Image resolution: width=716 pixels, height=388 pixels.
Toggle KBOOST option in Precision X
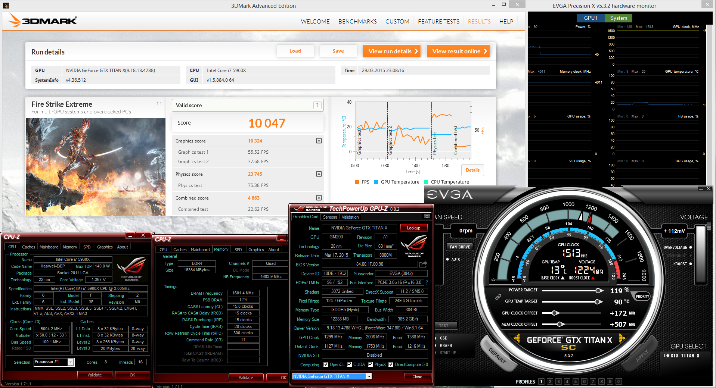point(690,264)
